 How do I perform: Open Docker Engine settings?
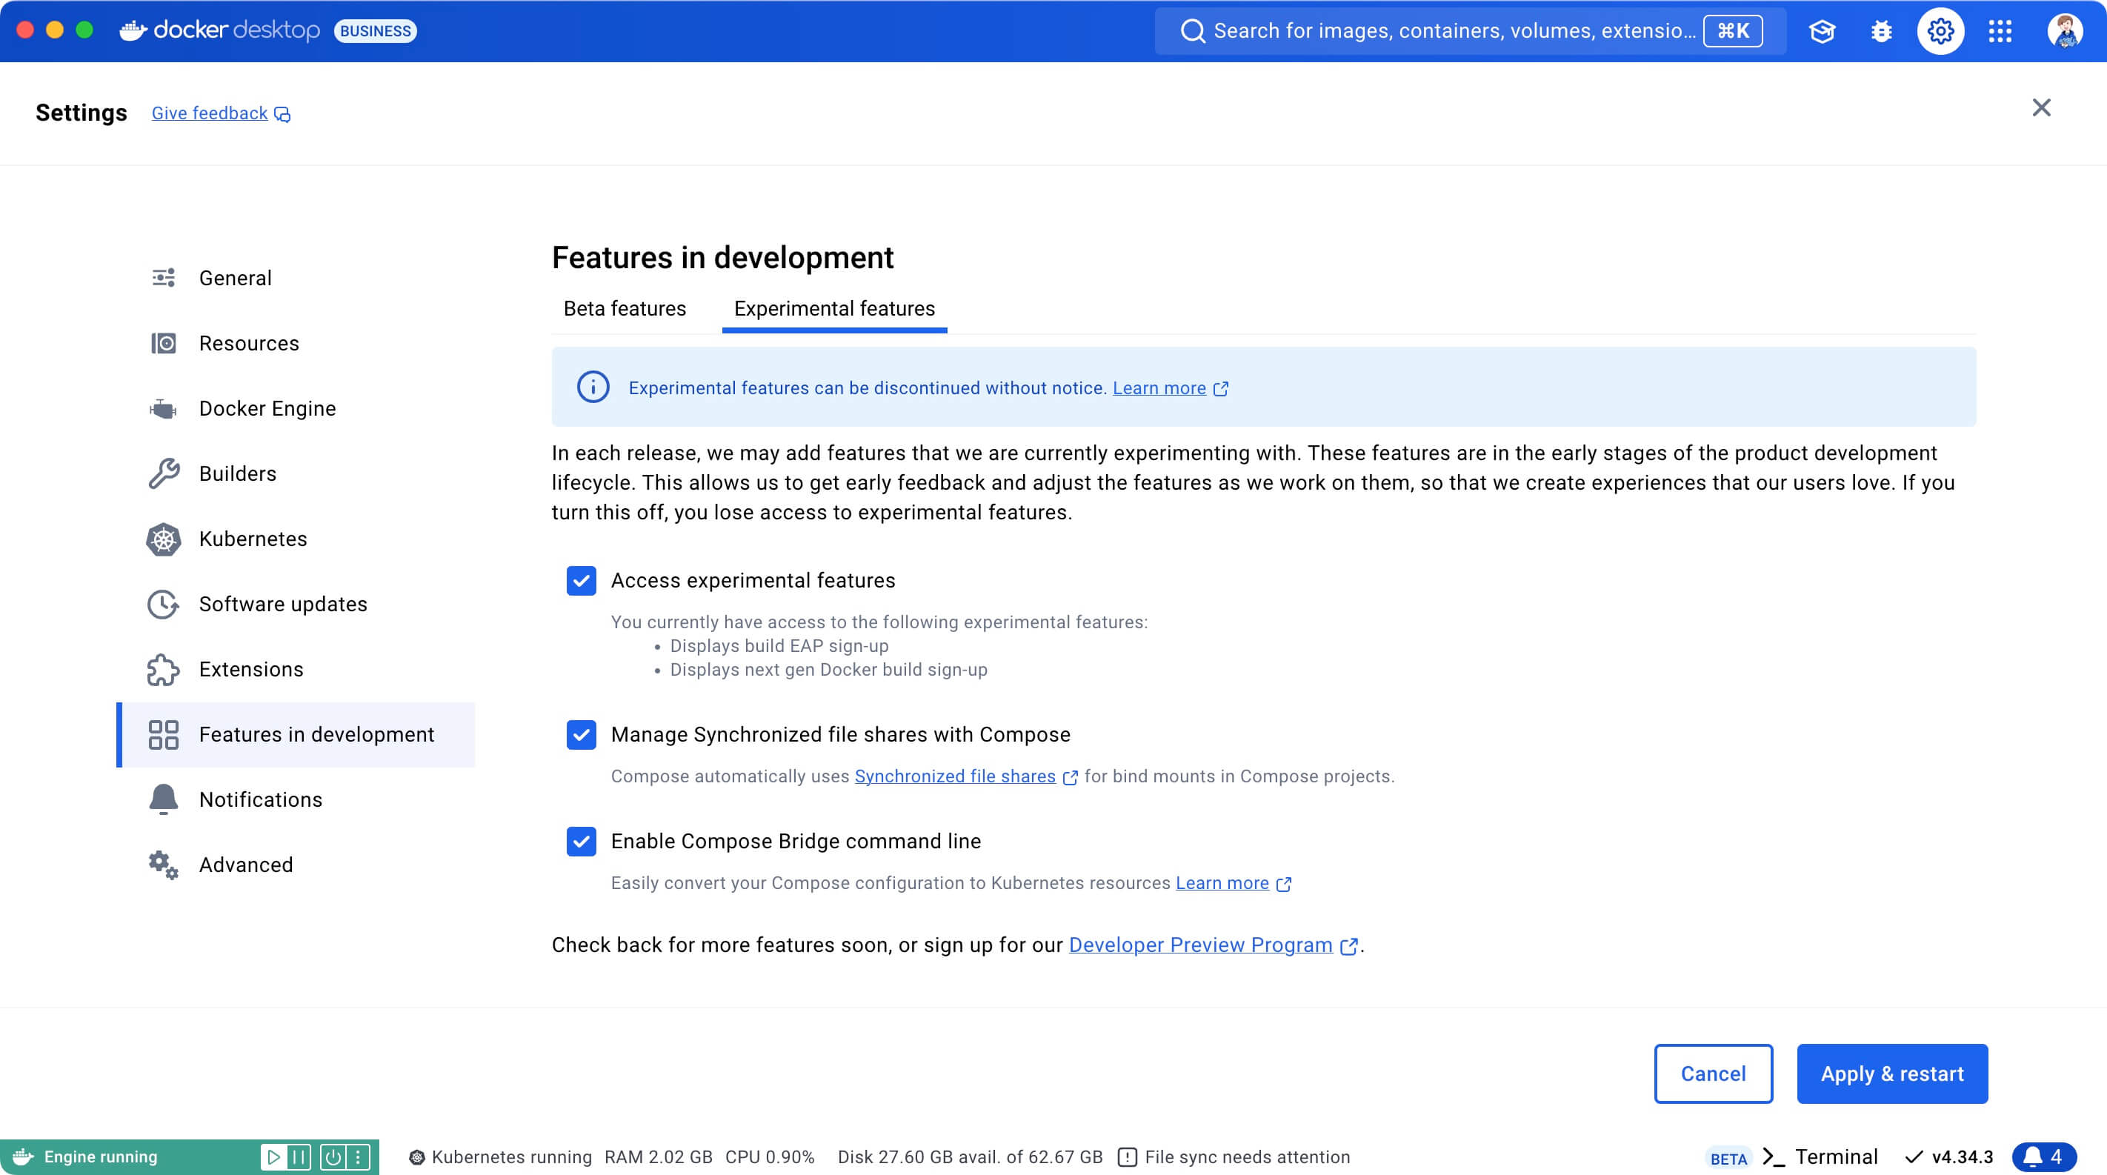(296, 408)
